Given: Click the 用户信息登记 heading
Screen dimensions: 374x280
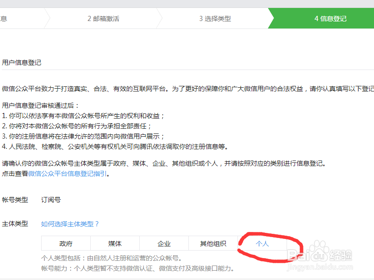Looking at the screenshot, I should click(22, 63).
